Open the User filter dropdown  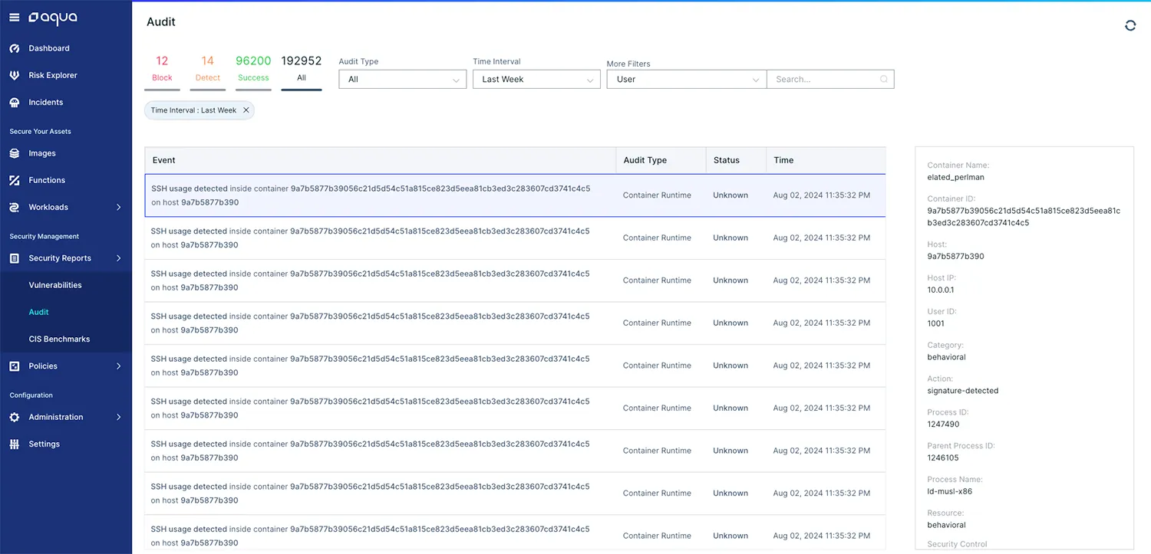point(687,79)
